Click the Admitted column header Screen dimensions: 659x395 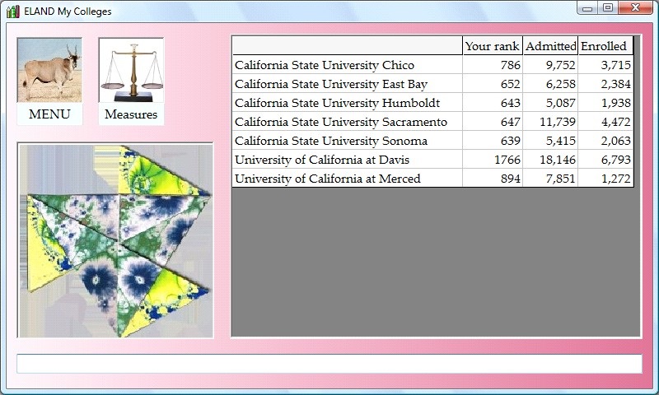550,46
